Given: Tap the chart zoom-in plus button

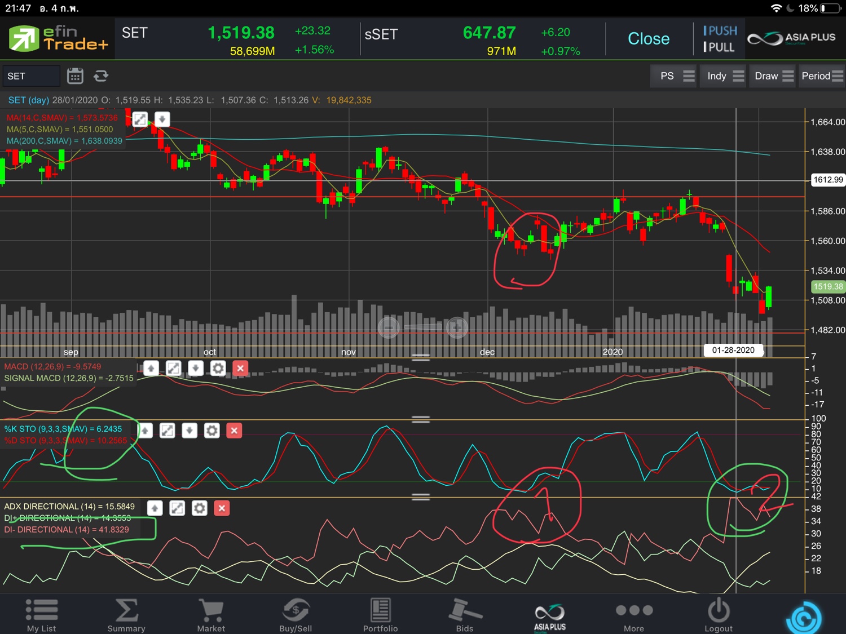Looking at the screenshot, I should (x=457, y=327).
